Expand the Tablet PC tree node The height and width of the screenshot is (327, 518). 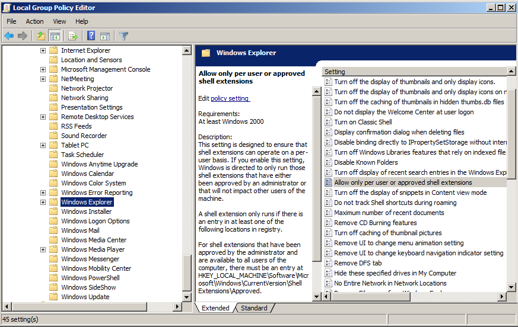(x=43, y=146)
